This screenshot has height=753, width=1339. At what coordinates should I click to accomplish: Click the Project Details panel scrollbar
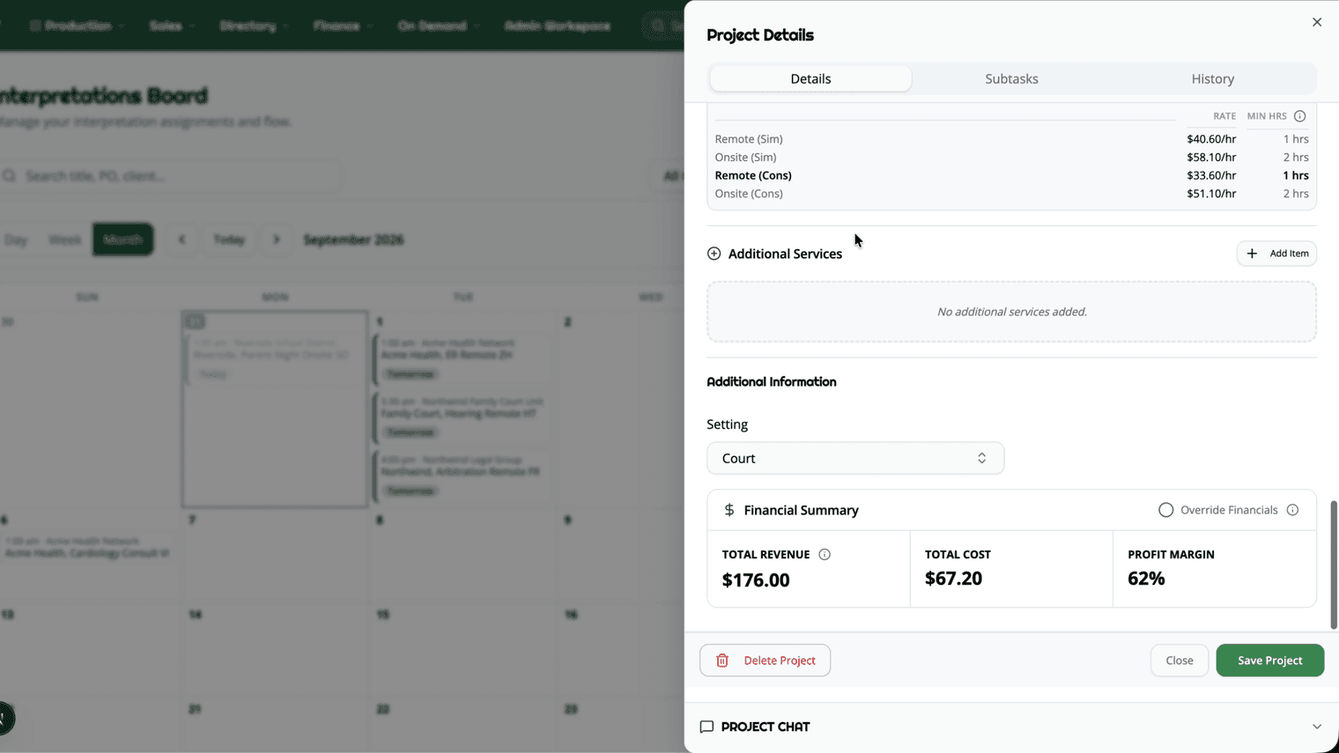(x=1334, y=564)
